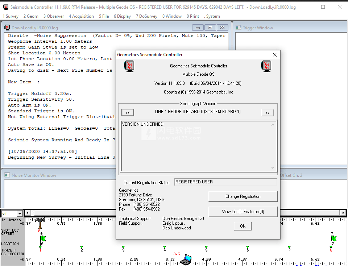This screenshot has width=348, height=266.
Task: Select trace 7 geophone marker
Action: 289,247
